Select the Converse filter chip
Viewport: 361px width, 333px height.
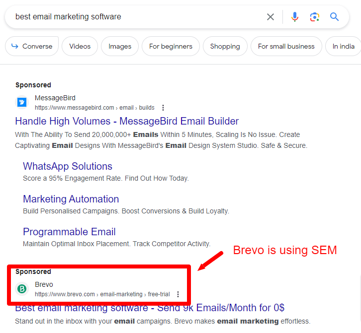(32, 46)
